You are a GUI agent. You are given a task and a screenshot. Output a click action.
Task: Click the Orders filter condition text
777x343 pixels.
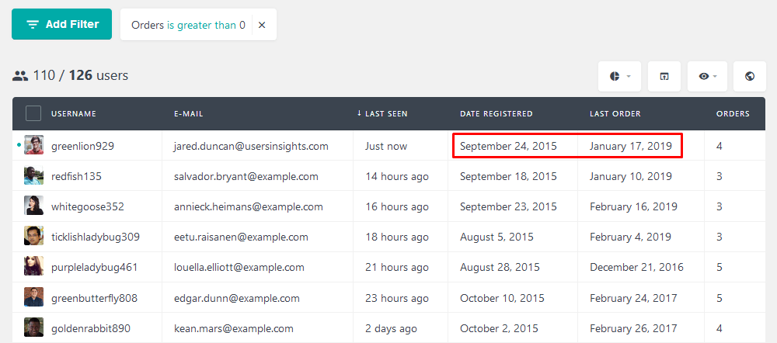click(188, 25)
